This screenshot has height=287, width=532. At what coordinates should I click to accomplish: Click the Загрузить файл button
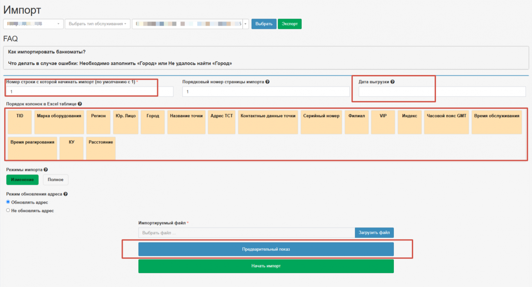tap(374, 233)
